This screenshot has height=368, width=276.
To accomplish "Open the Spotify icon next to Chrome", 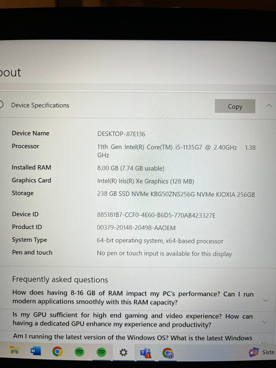I will point(79,352).
